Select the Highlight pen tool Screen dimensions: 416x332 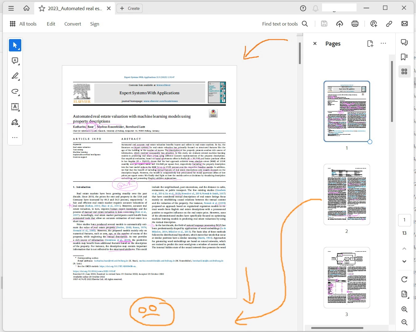coord(15,76)
